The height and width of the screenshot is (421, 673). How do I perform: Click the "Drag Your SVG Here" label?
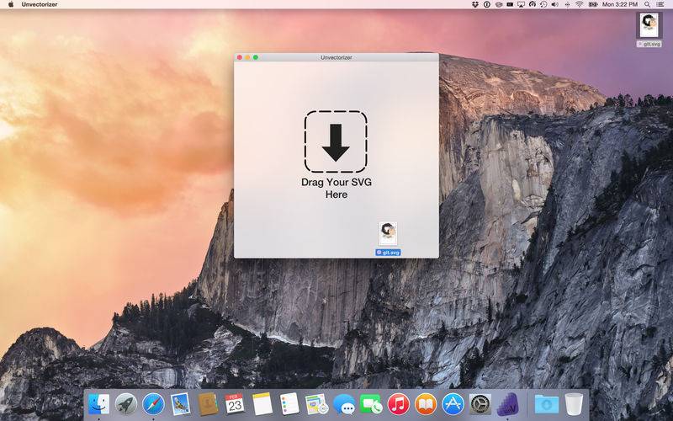pyautogui.click(x=336, y=188)
